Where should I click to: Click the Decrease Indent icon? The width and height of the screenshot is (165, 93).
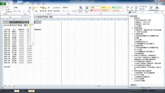point(49,11)
